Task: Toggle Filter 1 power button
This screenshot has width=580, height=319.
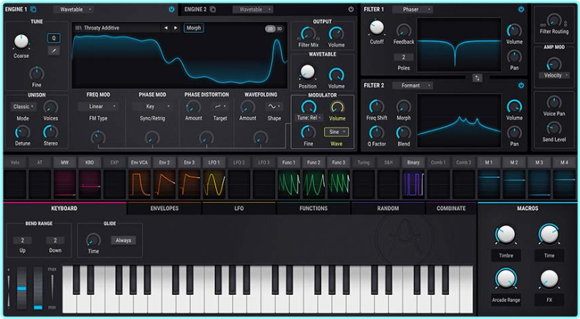Action: point(521,10)
